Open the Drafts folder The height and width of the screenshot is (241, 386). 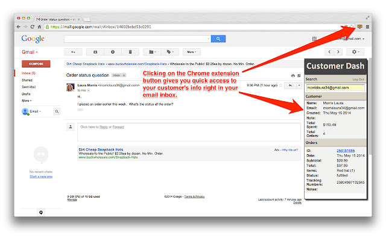26,94
